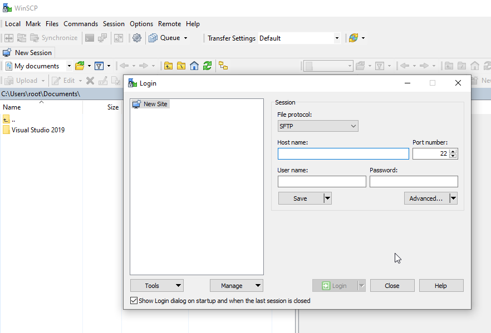Screen dimensions: 491x333
Task: Open the Commands menu
Action: click(x=81, y=24)
